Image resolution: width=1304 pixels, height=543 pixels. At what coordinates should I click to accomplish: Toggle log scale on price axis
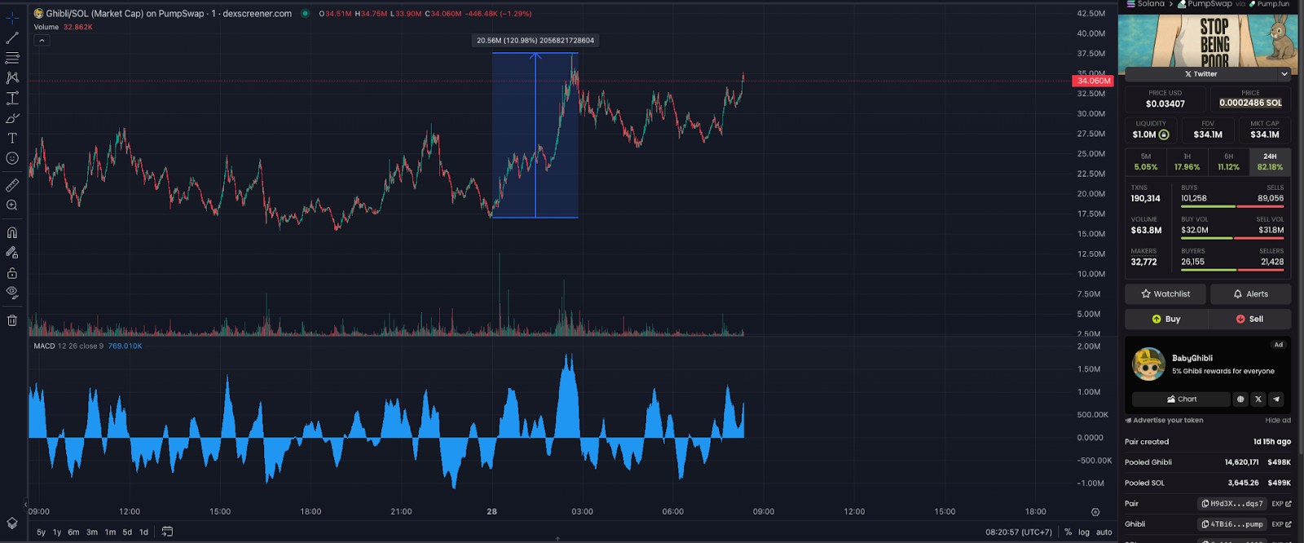[x=1083, y=532]
